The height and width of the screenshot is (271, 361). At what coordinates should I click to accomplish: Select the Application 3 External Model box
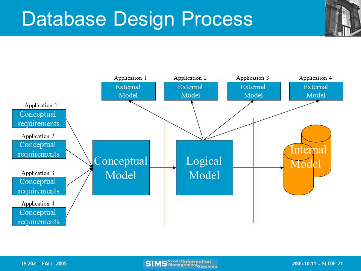pos(254,91)
